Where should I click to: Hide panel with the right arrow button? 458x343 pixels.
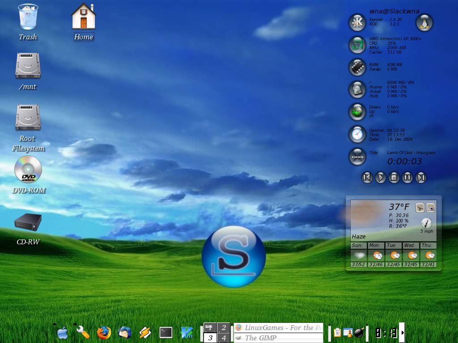[402, 332]
